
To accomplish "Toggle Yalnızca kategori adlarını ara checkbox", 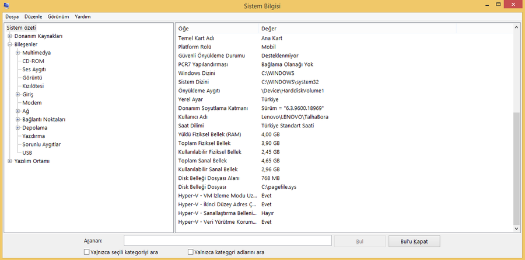I will [x=191, y=252].
